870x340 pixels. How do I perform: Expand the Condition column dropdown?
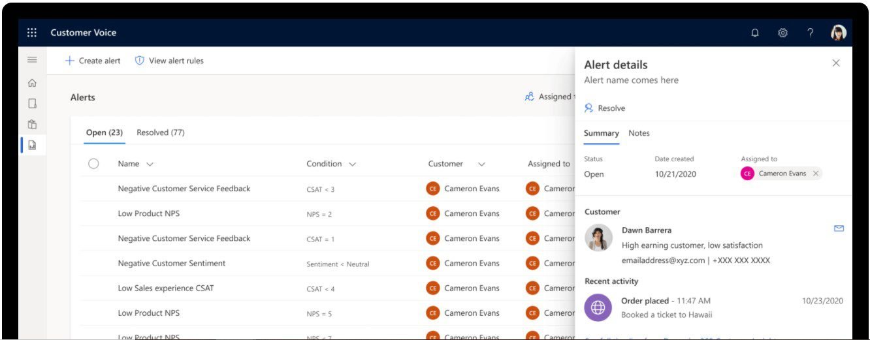click(x=353, y=164)
